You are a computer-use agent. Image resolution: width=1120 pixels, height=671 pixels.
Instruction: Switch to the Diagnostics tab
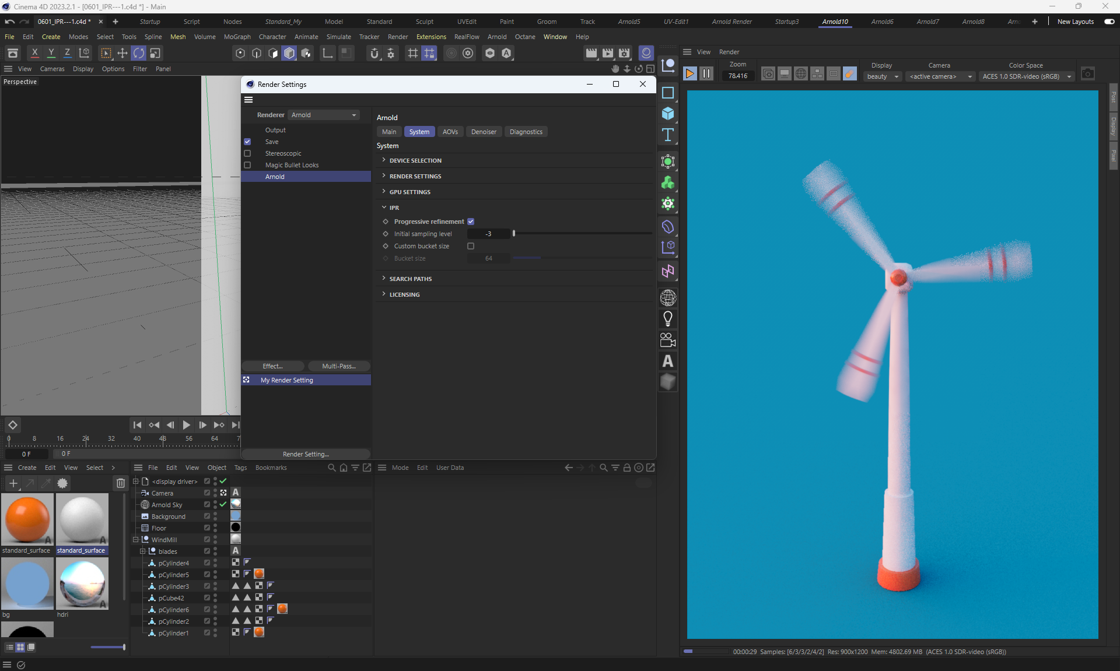[x=526, y=132]
